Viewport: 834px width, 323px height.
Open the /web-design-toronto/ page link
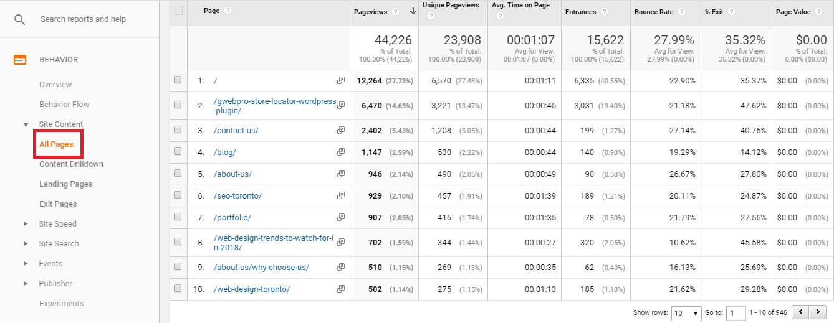pyautogui.click(x=252, y=289)
